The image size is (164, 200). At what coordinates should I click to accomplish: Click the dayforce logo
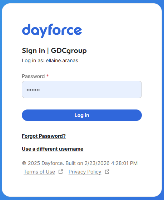point(52,31)
